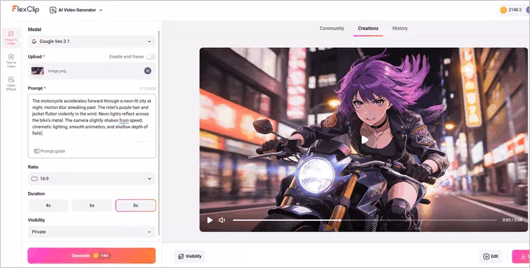
Task: Click inside the prompt text area
Action: coord(92,126)
